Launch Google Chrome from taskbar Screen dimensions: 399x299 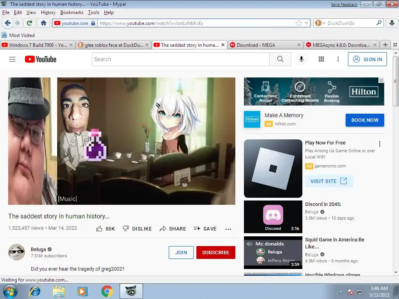107,291
